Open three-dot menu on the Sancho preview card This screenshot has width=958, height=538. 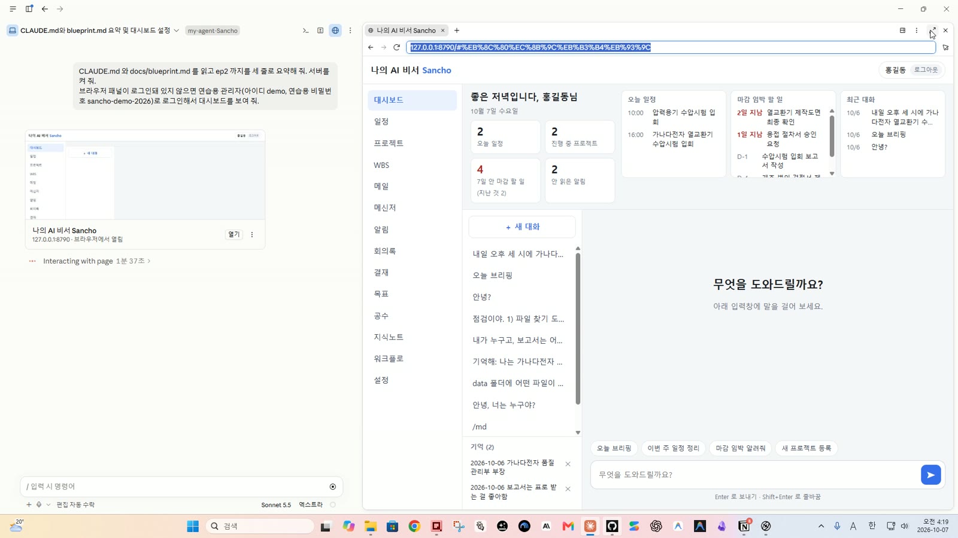pyautogui.click(x=252, y=235)
